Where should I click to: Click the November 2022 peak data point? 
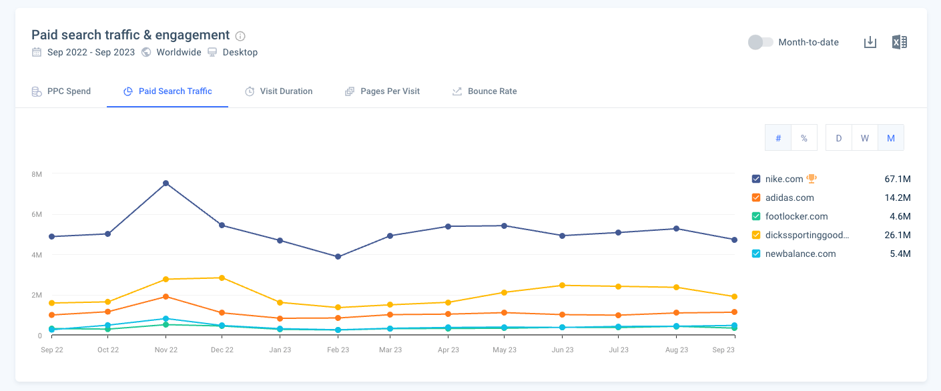point(166,181)
